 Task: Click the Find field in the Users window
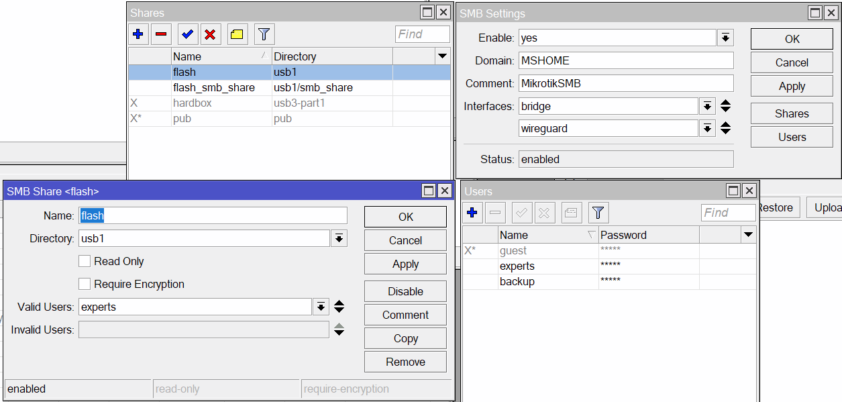728,213
